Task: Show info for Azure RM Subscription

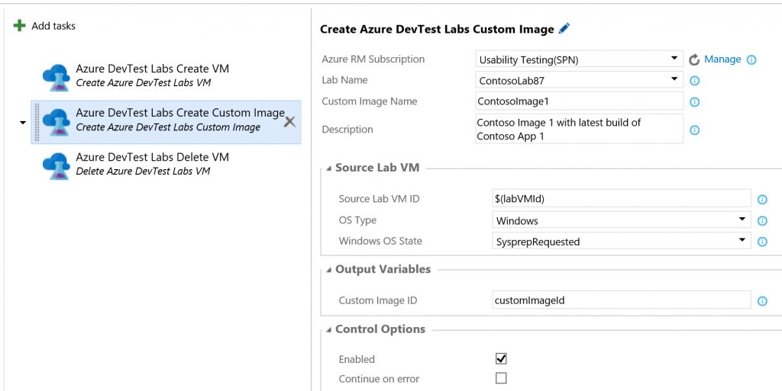Action: (751, 59)
